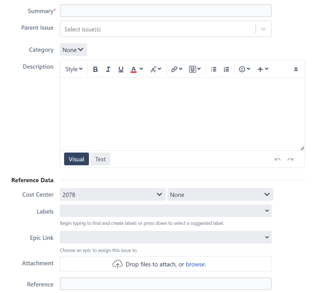This screenshot has height=293, width=312.
Task: Click the Reference Data section heading
Action: click(x=32, y=180)
